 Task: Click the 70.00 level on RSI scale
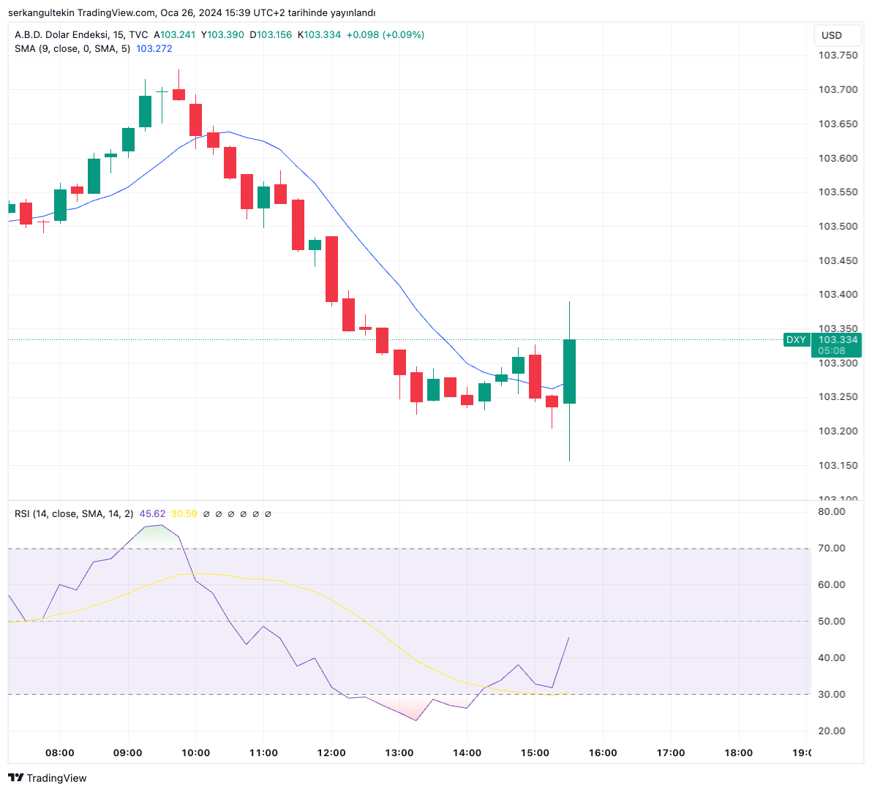coord(832,548)
